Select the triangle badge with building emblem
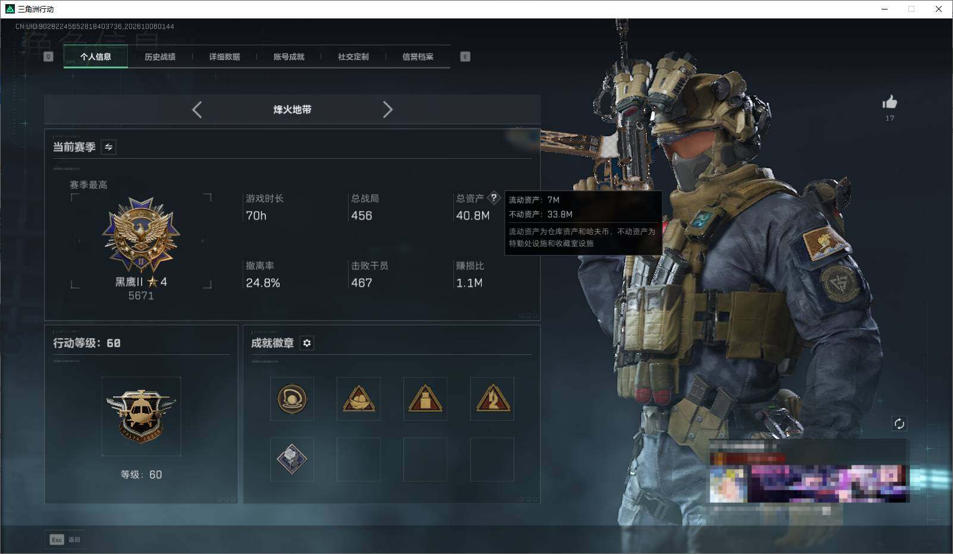Image resolution: width=953 pixels, height=554 pixels. click(425, 399)
